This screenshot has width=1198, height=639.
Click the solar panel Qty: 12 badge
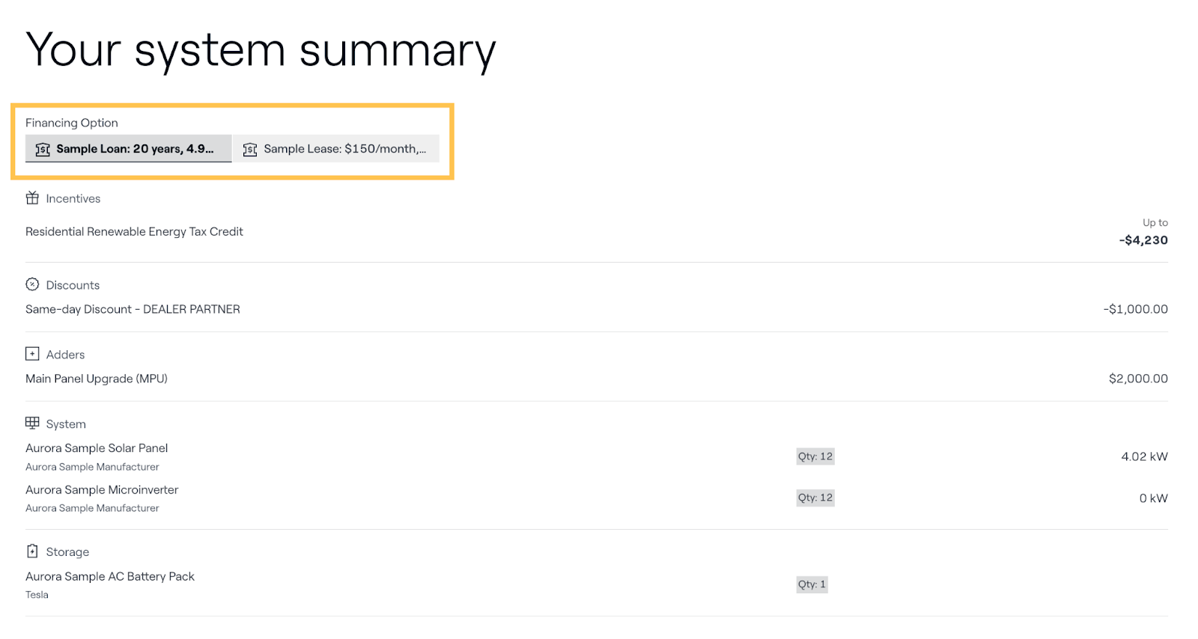pyautogui.click(x=815, y=456)
